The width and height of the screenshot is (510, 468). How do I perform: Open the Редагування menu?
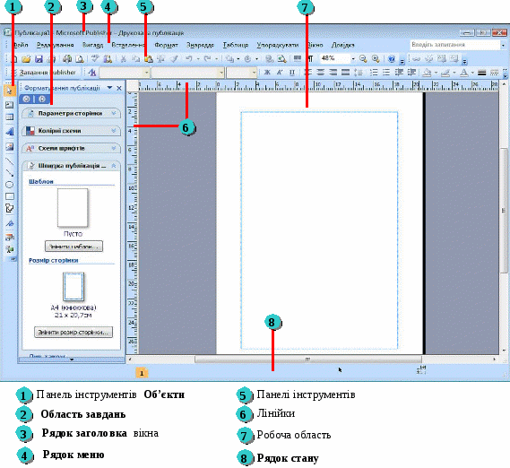pos(55,45)
